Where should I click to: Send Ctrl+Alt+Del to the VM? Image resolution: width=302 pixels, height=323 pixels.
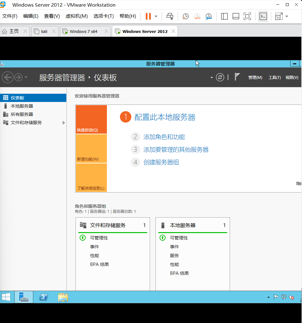pyautogui.click(x=170, y=16)
